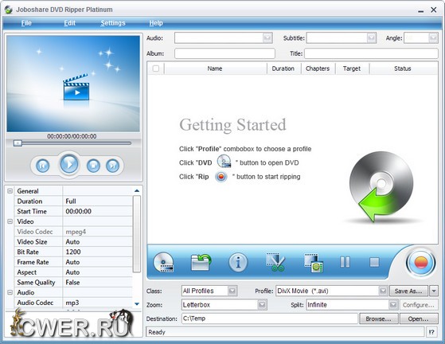Skip to next chapter in preview player

tap(112, 165)
